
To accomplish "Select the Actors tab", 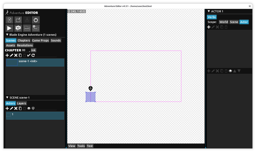I will click(10, 103).
